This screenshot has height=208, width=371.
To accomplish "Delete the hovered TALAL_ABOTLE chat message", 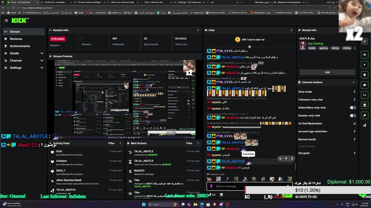I will pos(292,159).
